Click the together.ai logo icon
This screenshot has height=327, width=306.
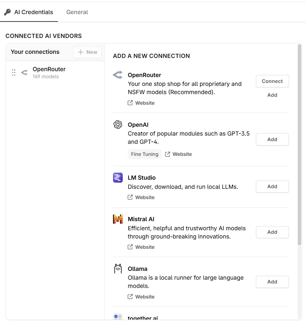(118, 317)
